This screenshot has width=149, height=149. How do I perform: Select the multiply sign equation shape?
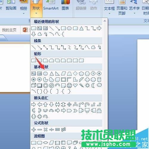coord(46,130)
